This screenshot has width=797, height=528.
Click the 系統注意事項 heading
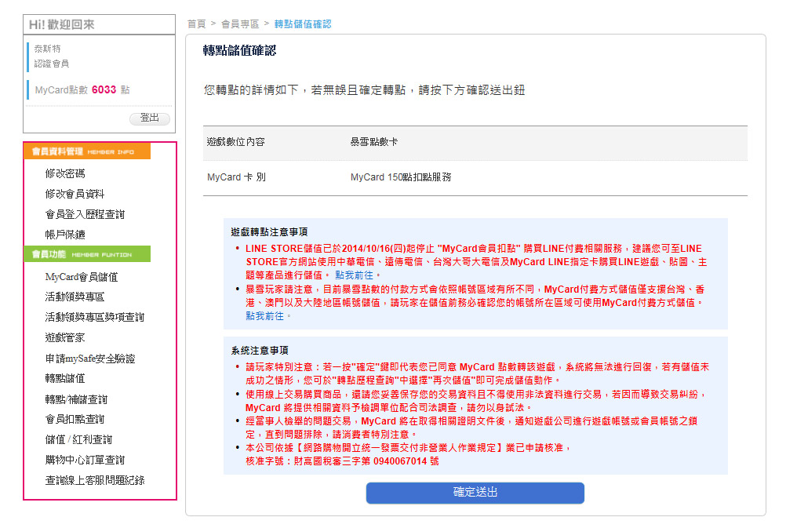point(259,350)
